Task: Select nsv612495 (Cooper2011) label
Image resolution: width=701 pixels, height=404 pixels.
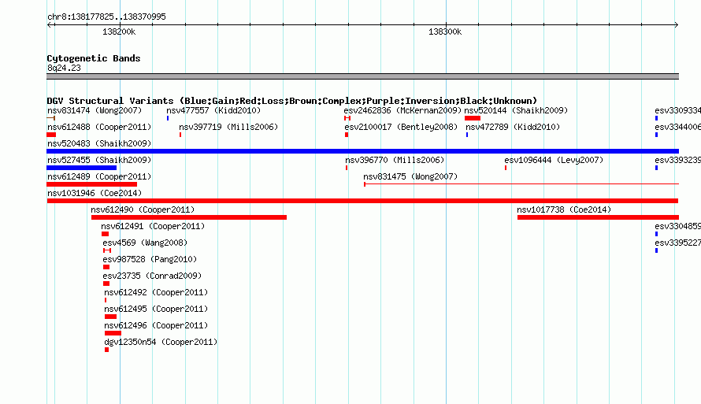Action: (x=156, y=309)
